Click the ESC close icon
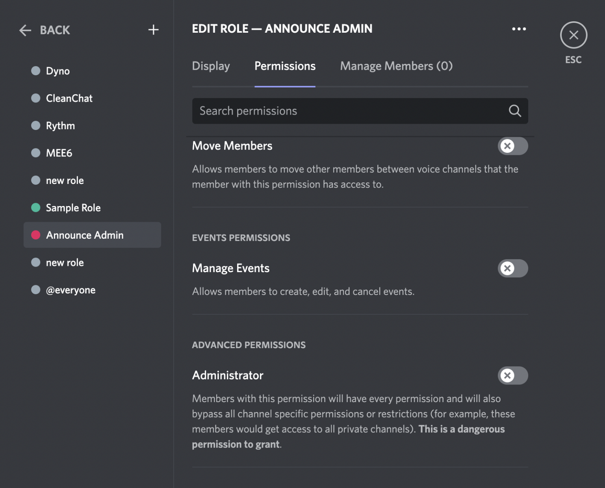This screenshot has height=488, width=605. (x=573, y=35)
